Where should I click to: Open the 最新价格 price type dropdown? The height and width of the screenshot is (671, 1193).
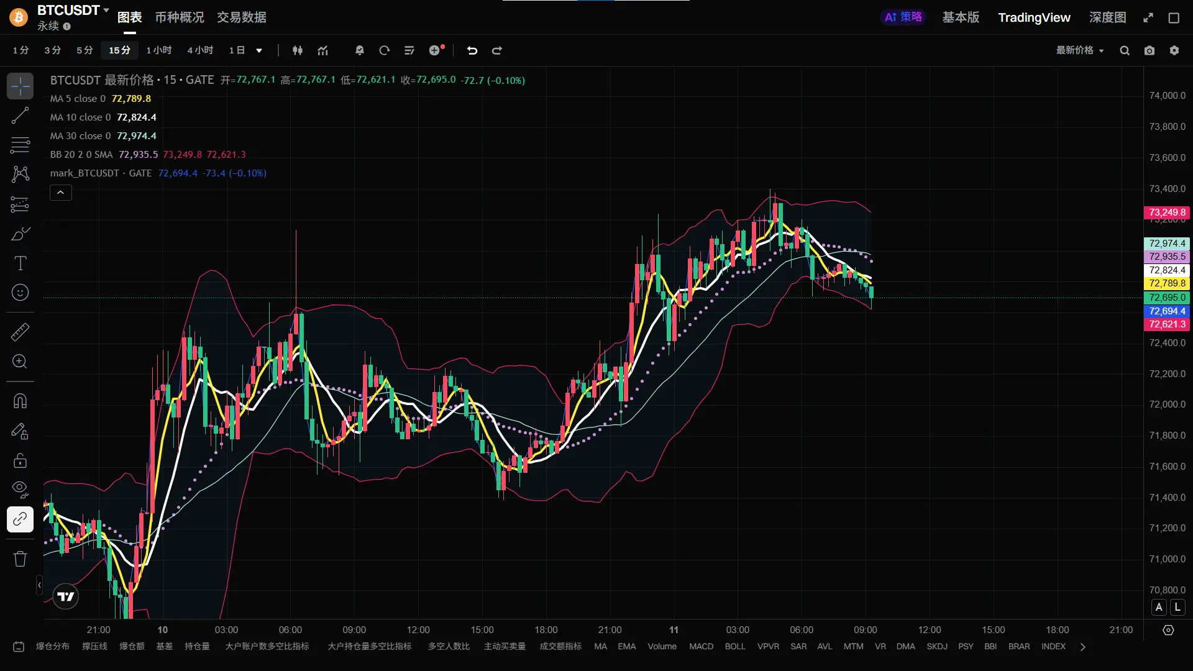1080,50
